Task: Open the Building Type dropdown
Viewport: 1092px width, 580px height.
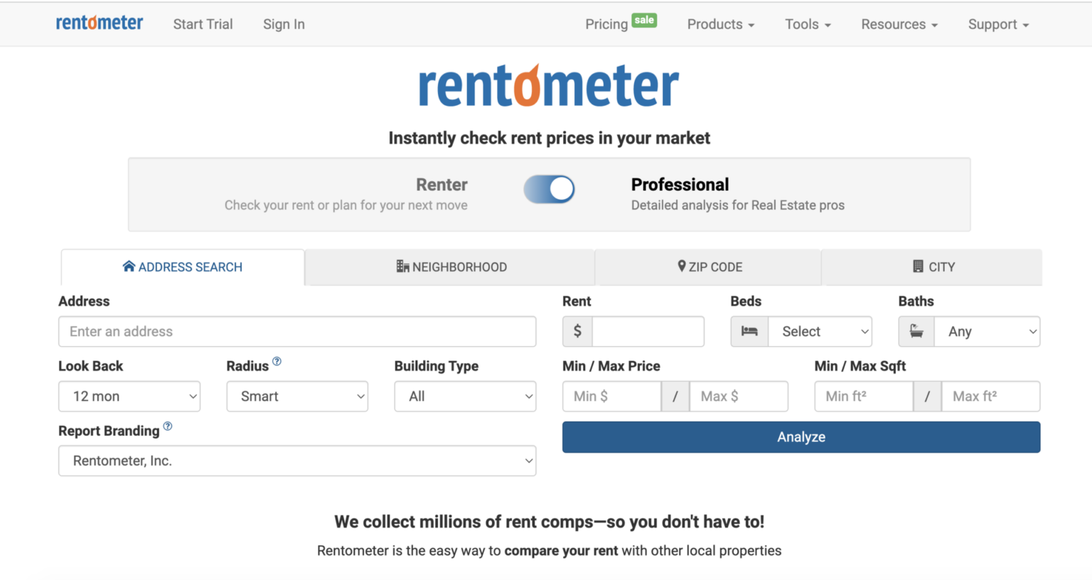Action: pyautogui.click(x=465, y=396)
